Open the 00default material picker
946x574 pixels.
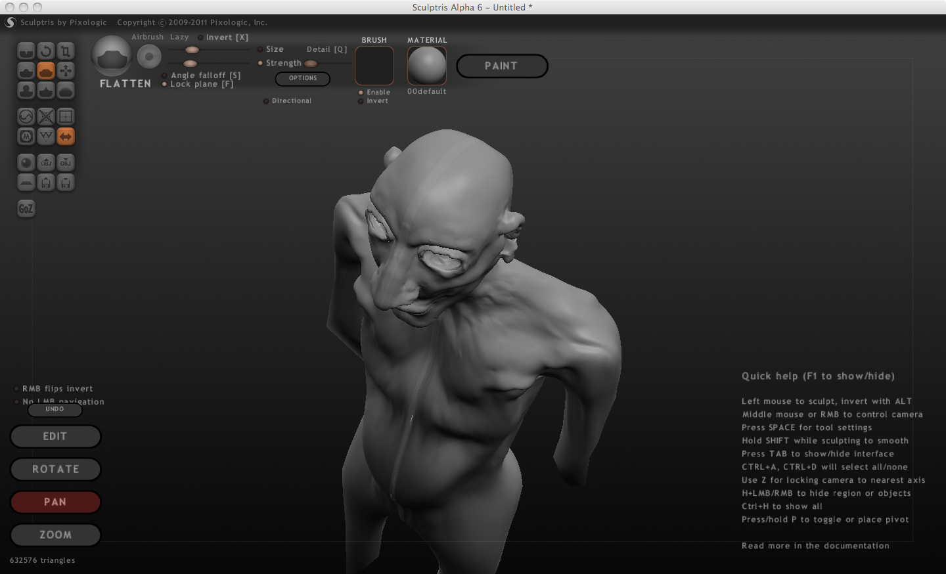tap(427, 66)
